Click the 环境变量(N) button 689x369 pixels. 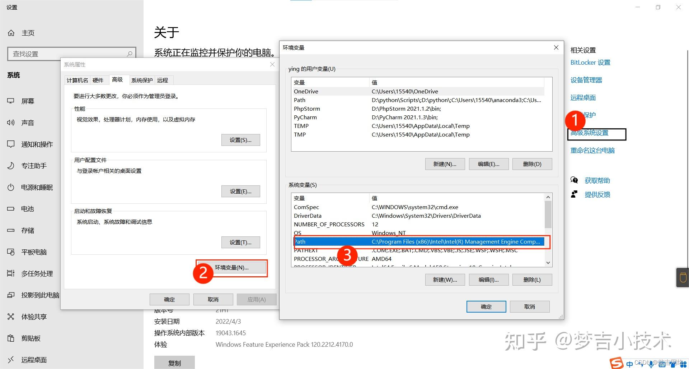coord(231,267)
